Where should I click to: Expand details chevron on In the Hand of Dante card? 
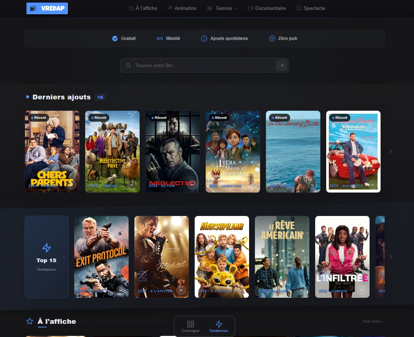(312, 185)
